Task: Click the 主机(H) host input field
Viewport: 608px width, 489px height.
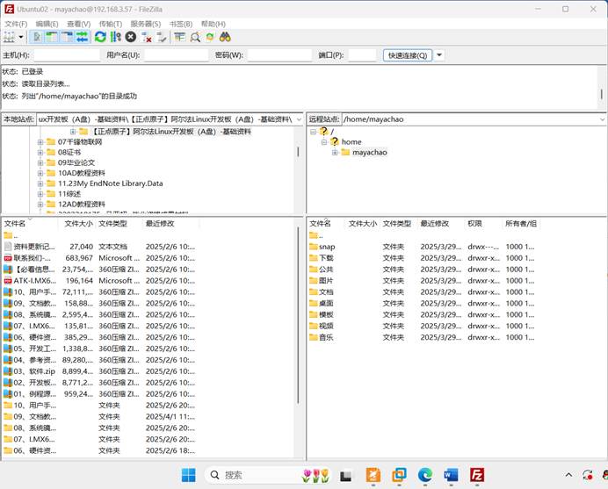Action: (67, 55)
